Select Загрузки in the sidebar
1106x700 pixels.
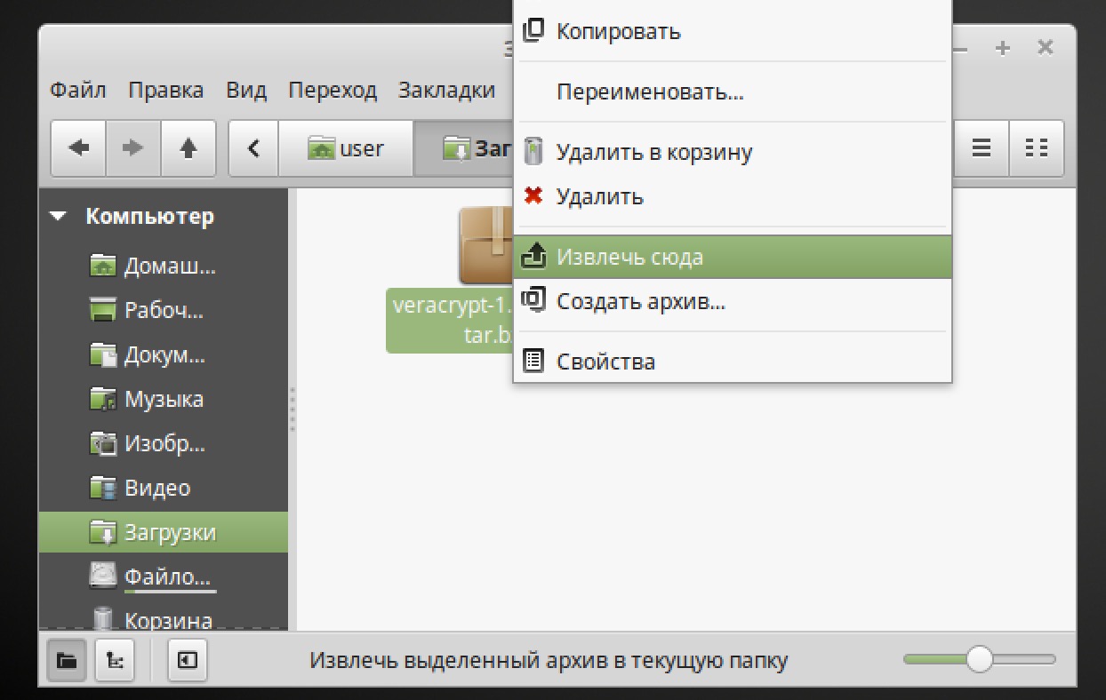(164, 532)
